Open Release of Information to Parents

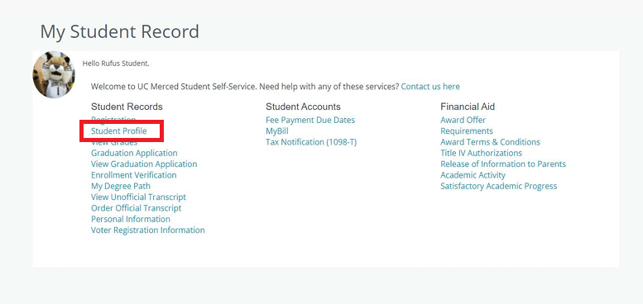tap(503, 164)
